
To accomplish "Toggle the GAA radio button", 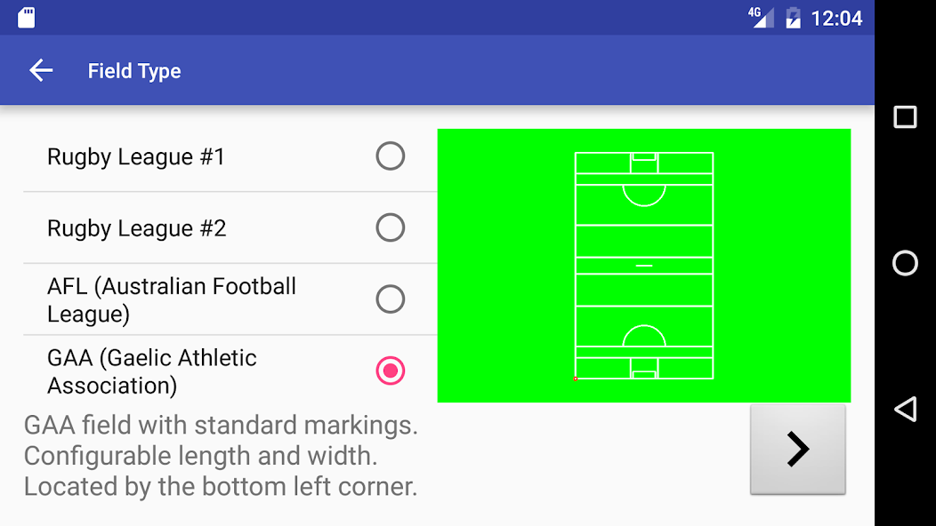I will (391, 371).
